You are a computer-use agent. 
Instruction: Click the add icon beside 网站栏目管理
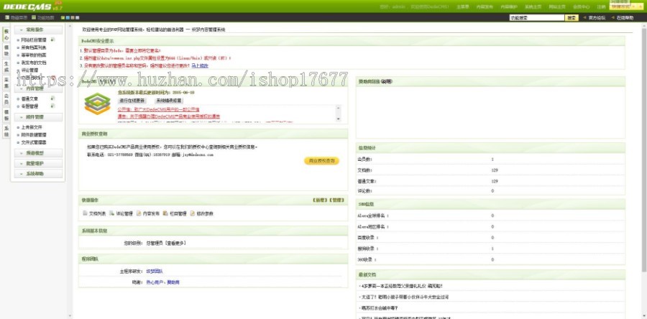[x=52, y=40]
